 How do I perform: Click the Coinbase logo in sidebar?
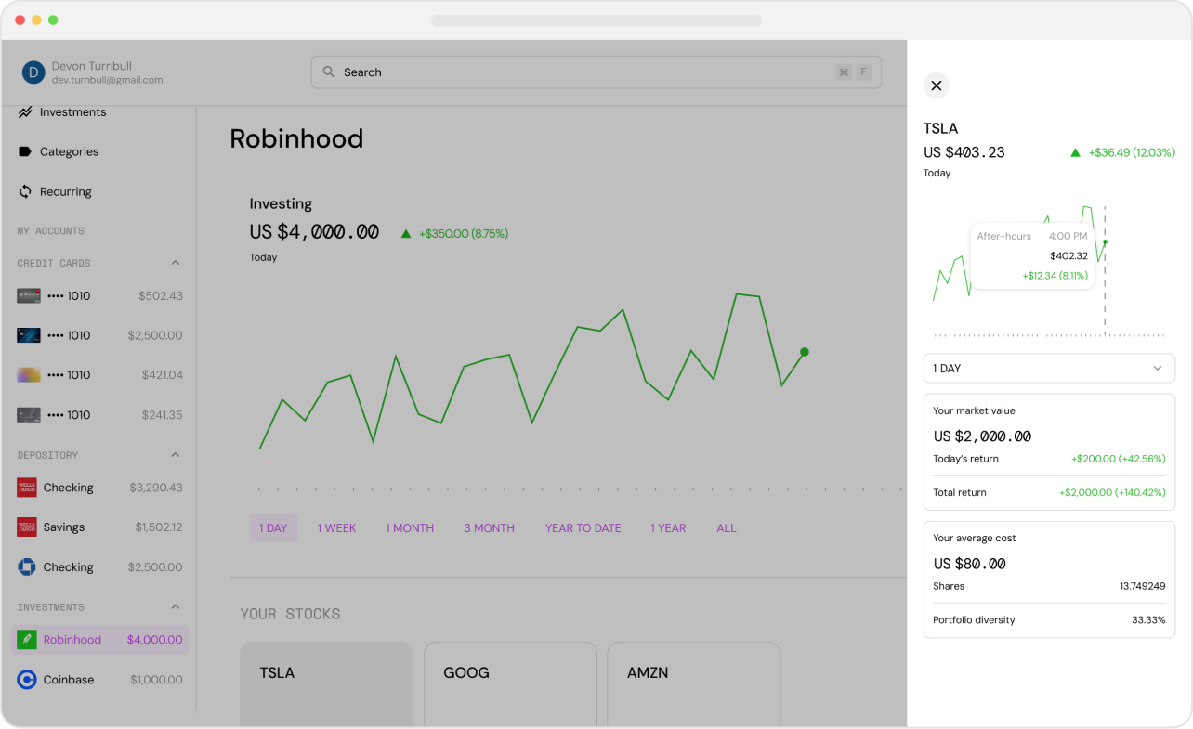tap(27, 680)
